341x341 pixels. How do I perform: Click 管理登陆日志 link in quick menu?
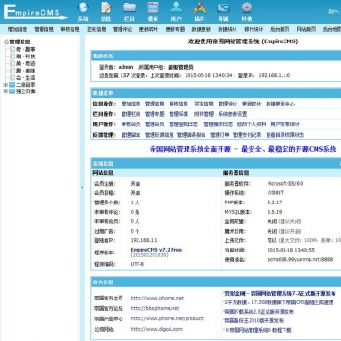[184, 124]
